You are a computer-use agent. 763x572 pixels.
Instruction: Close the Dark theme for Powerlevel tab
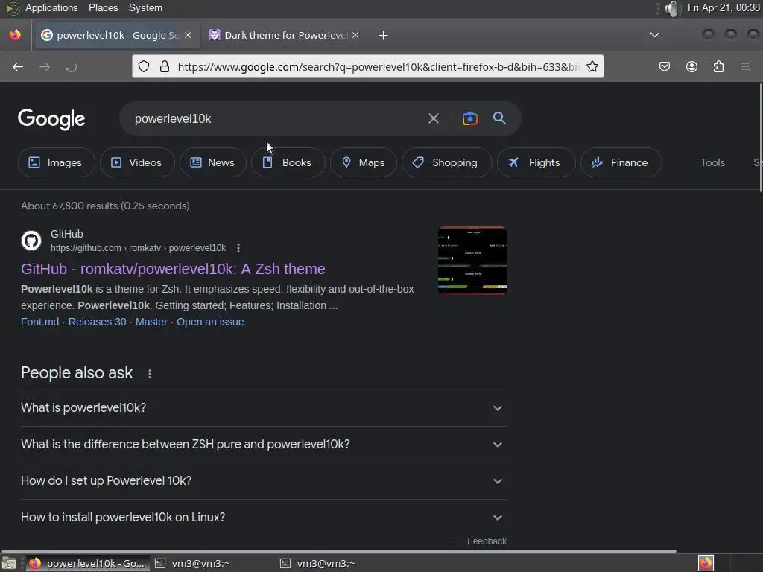tap(355, 35)
